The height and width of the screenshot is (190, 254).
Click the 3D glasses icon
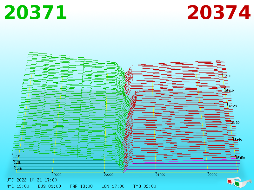click(239, 182)
